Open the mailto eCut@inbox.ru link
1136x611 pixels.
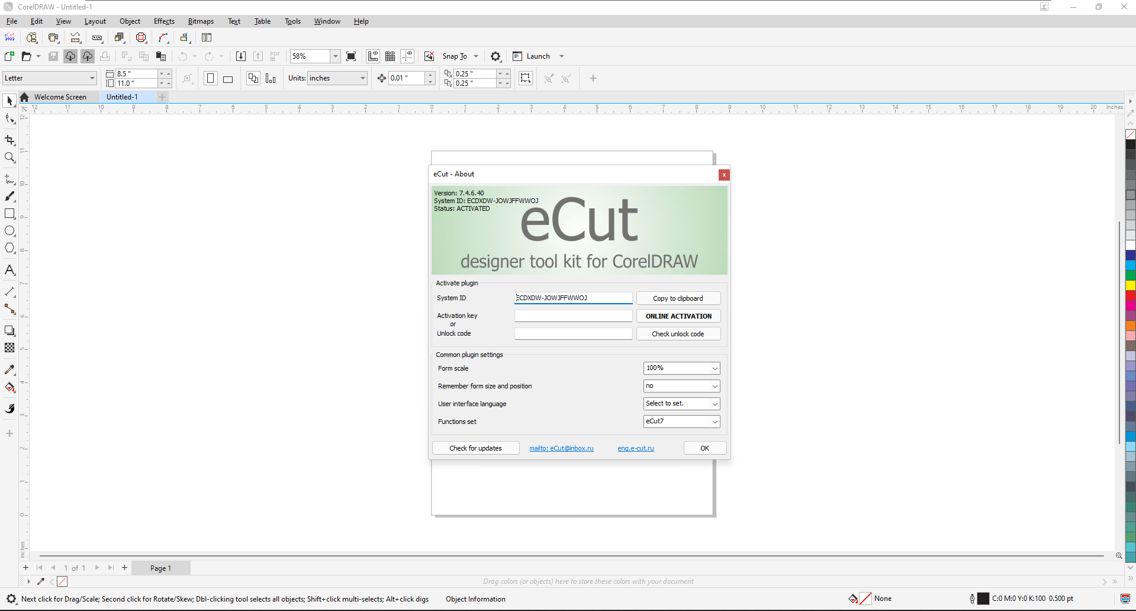tap(561, 448)
